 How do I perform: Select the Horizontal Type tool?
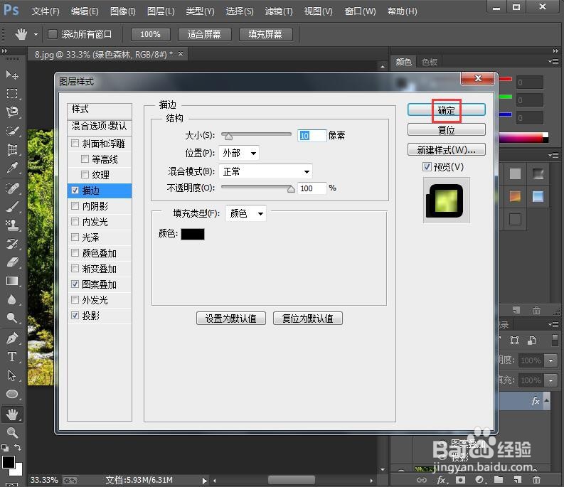pos(12,357)
